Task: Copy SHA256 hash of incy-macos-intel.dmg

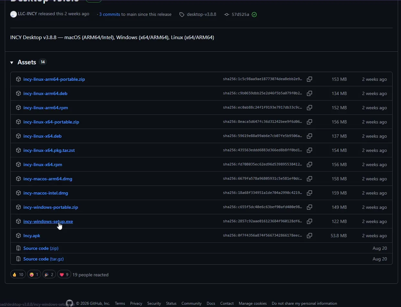Action: coord(309,193)
